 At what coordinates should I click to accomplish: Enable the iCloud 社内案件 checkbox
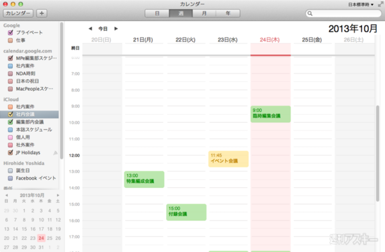point(10,107)
